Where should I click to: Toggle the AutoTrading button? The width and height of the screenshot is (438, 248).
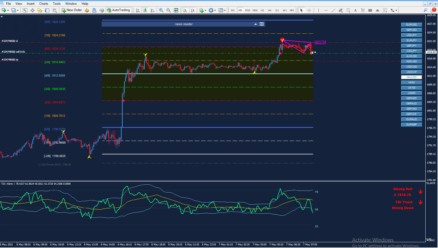tap(119, 10)
